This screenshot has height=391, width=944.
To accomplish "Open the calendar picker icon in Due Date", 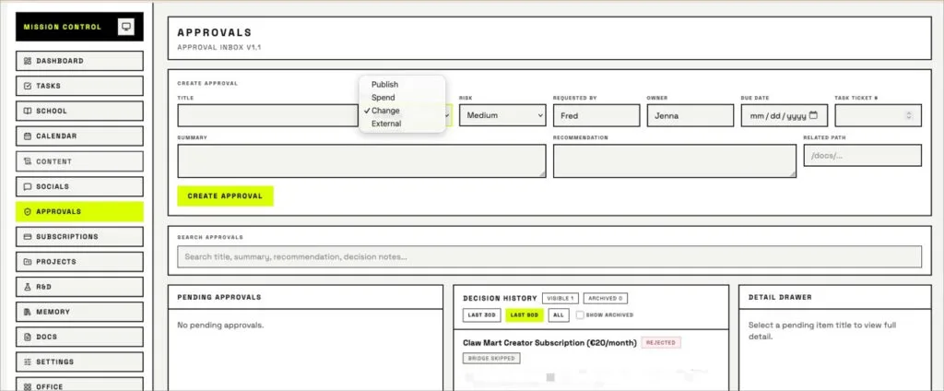I will [x=813, y=115].
